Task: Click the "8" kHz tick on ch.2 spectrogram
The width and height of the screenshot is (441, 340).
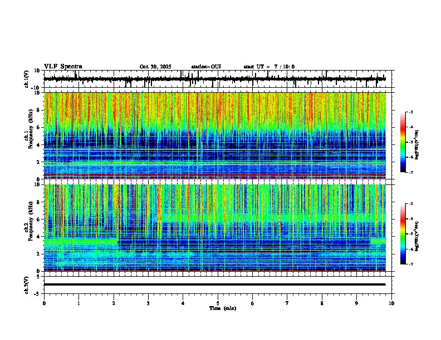Action: [x=39, y=202]
